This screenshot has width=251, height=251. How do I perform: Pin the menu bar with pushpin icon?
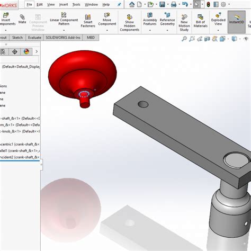119,5
